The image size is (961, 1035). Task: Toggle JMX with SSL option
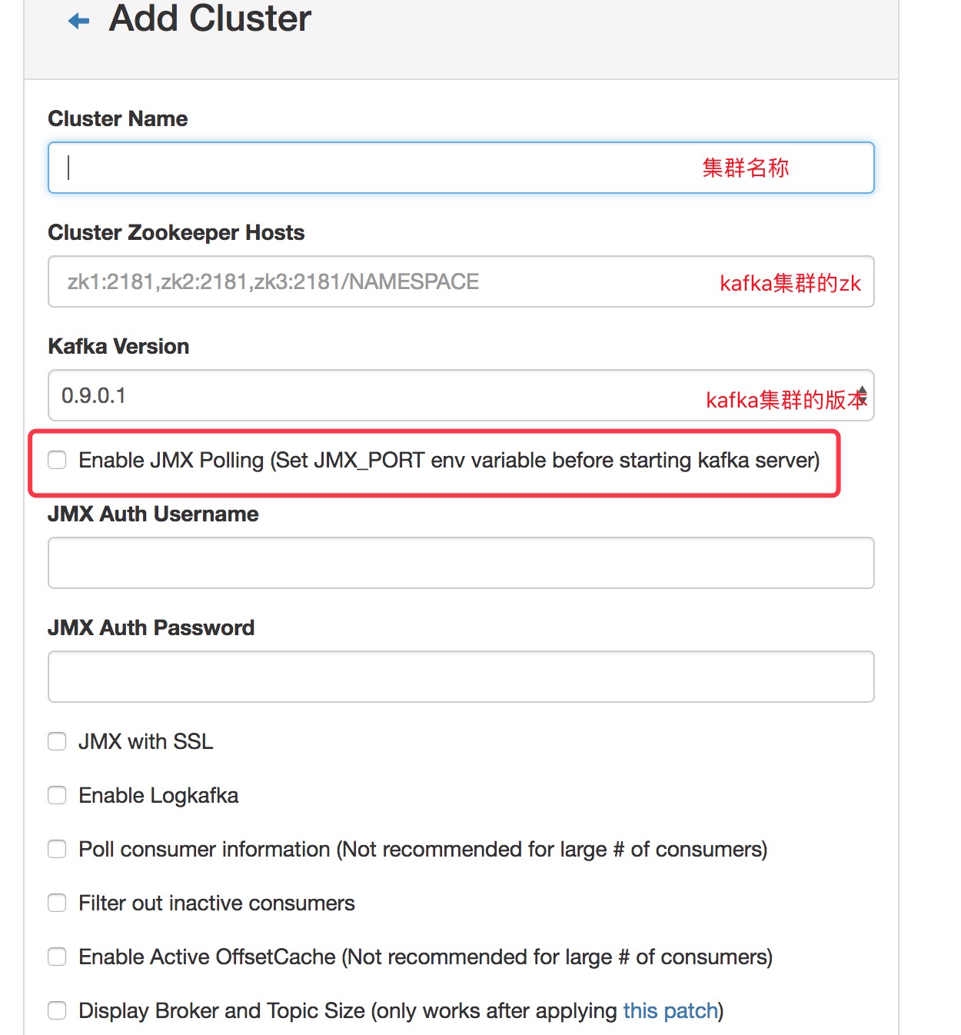point(57,741)
